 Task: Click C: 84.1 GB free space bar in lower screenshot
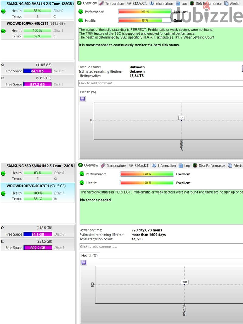click(38, 234)
